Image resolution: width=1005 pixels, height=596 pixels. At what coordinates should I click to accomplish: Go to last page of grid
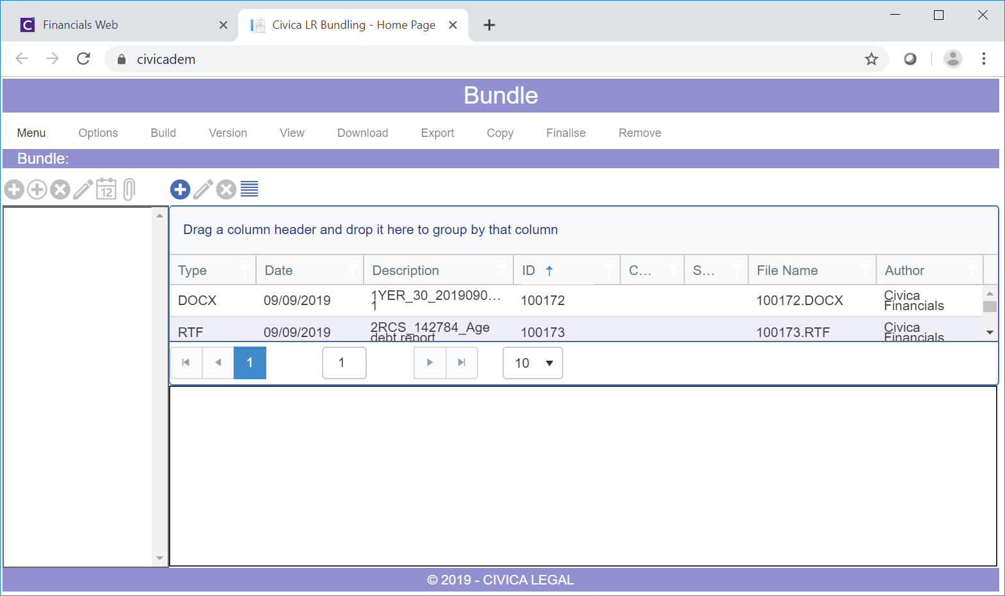(x=462, y=363)
